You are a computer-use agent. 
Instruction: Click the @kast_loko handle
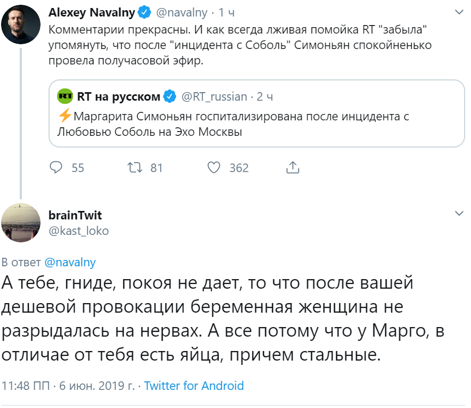[78, 231]
